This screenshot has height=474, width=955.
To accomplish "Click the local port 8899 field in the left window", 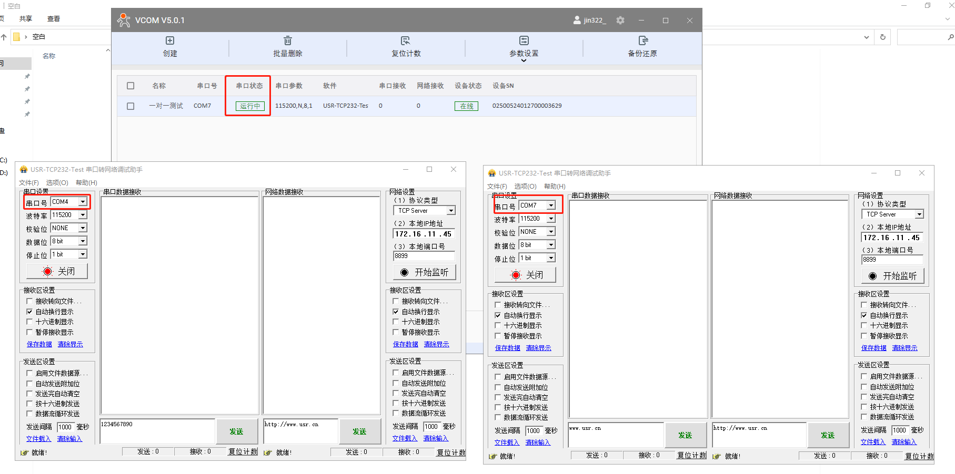I will pos(424,256).
